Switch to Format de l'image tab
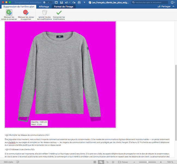177x164 pixels. coord(63,7)
